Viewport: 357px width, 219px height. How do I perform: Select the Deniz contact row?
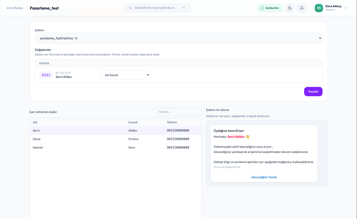pyautogui.click(x=116, y=139)
